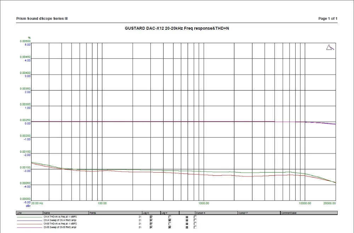Screen dimensions: 354x233
Task: Click the Cursor X column header
Action: pos(216,213)
